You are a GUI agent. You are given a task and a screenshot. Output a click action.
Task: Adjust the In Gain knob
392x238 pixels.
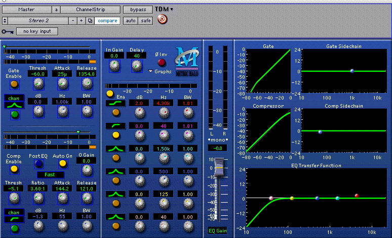click(x=114, y=65)
